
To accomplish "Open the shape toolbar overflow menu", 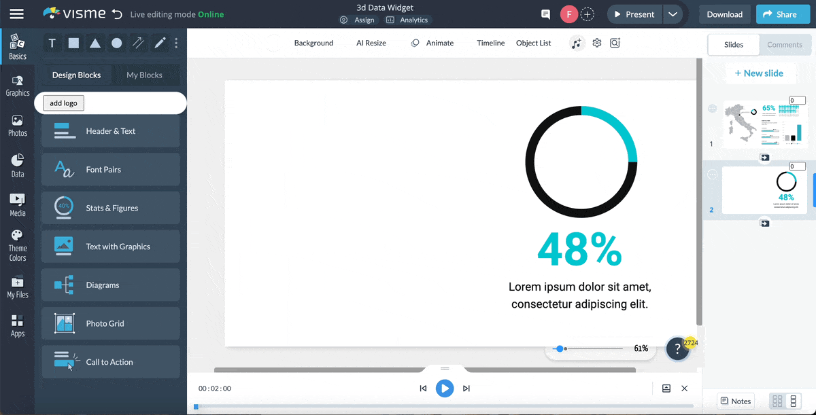I will tap(175, 43).
